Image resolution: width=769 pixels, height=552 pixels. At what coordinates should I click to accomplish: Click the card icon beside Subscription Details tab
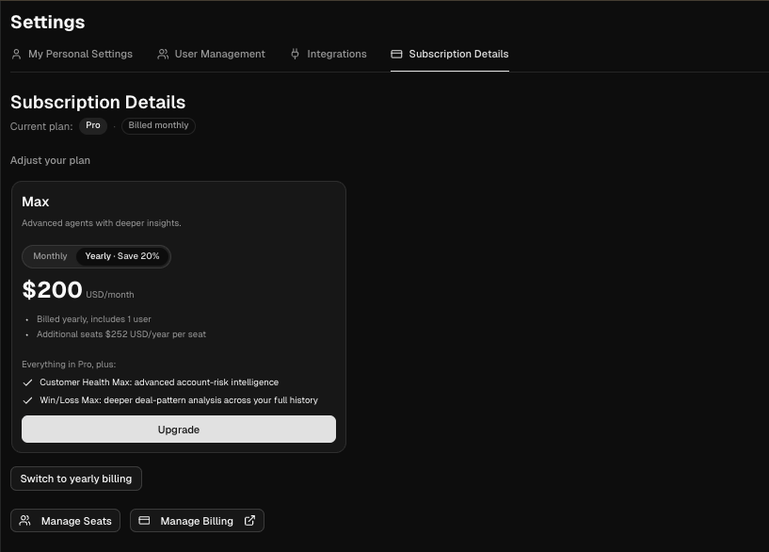(x=396, y=55)
